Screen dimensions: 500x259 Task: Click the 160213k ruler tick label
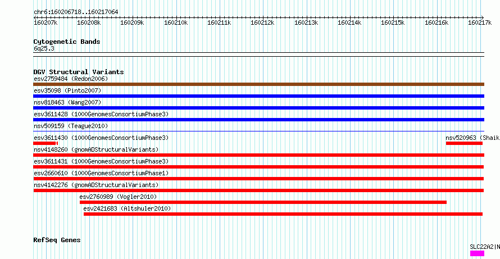[x=306, y=23]
